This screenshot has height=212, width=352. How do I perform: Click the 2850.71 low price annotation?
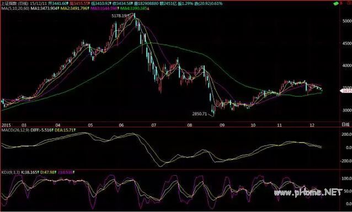[x=199, y=114]
